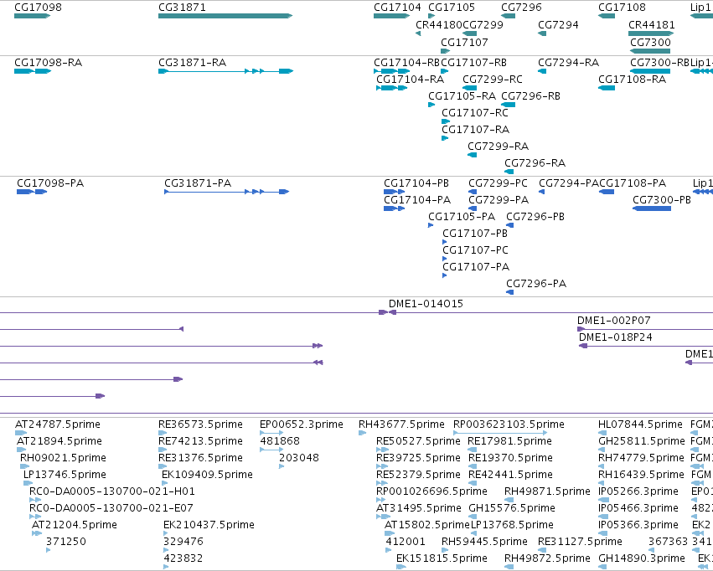Click the CG17105 gene label
713x571 pixels.
point(452,8)
